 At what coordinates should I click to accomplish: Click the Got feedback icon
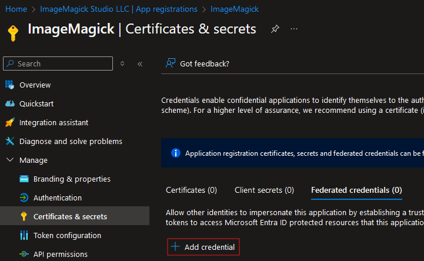pyautogui.click(x=171, y=63)
